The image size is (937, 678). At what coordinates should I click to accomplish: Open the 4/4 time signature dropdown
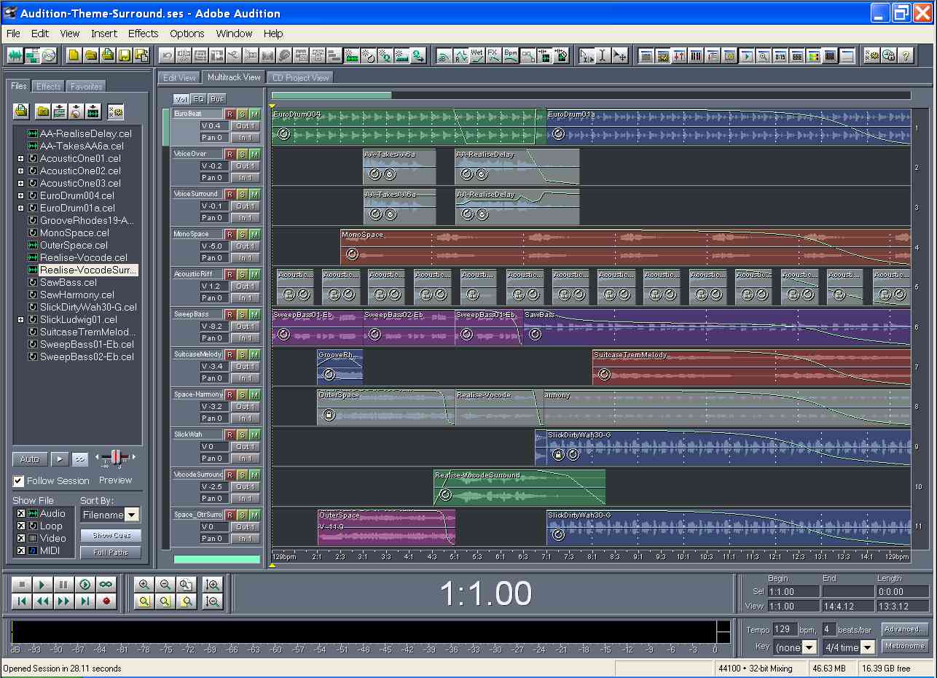click(x=867, y=647)
